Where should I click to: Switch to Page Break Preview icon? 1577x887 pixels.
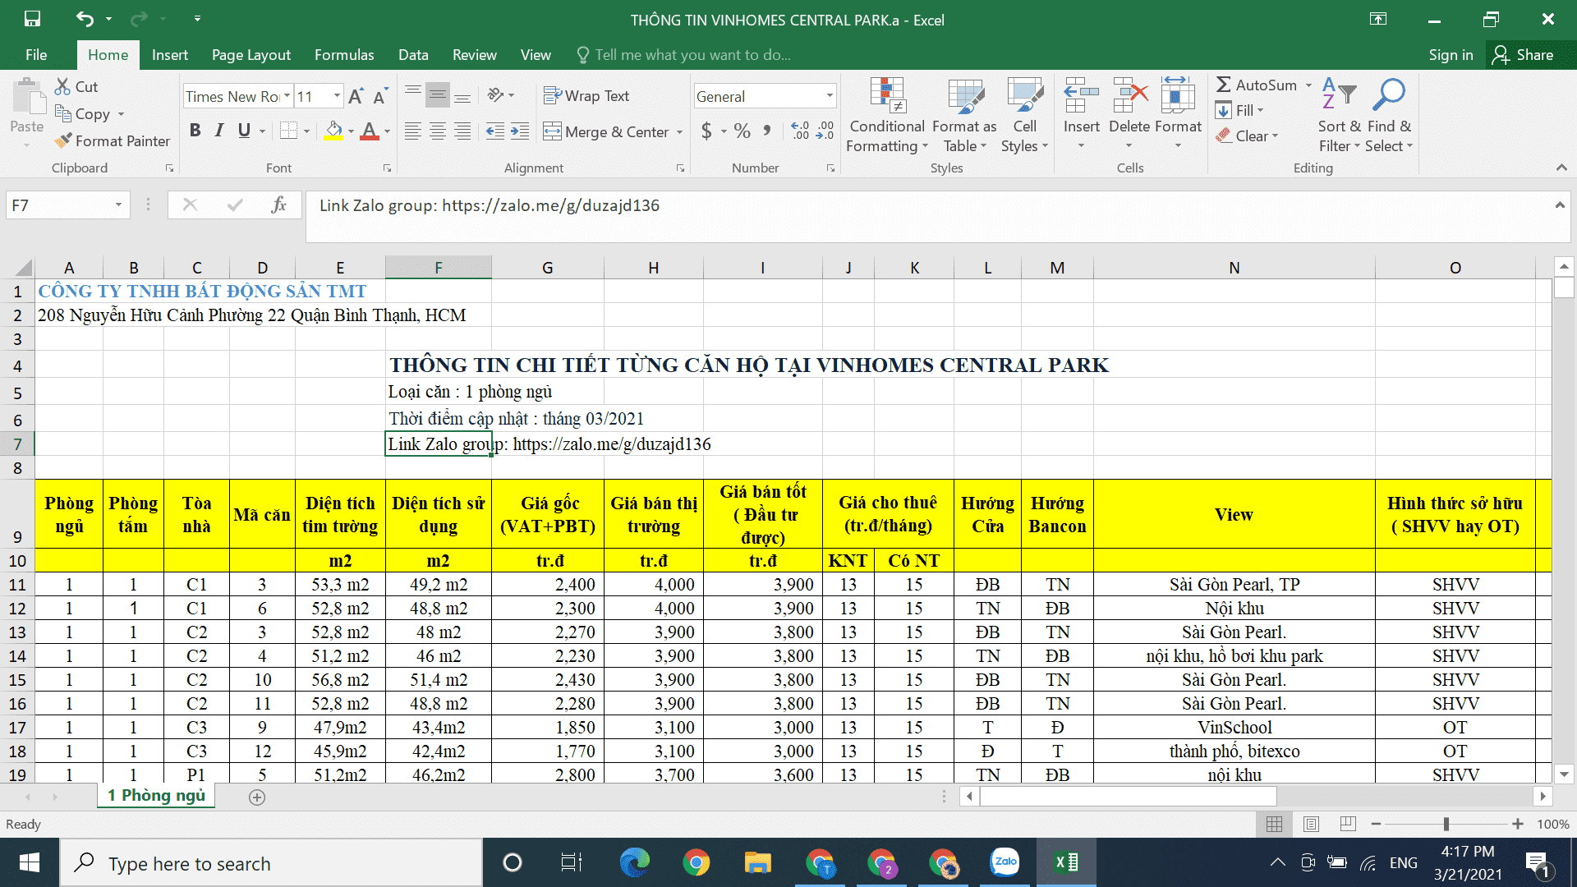pos(1348,824)
